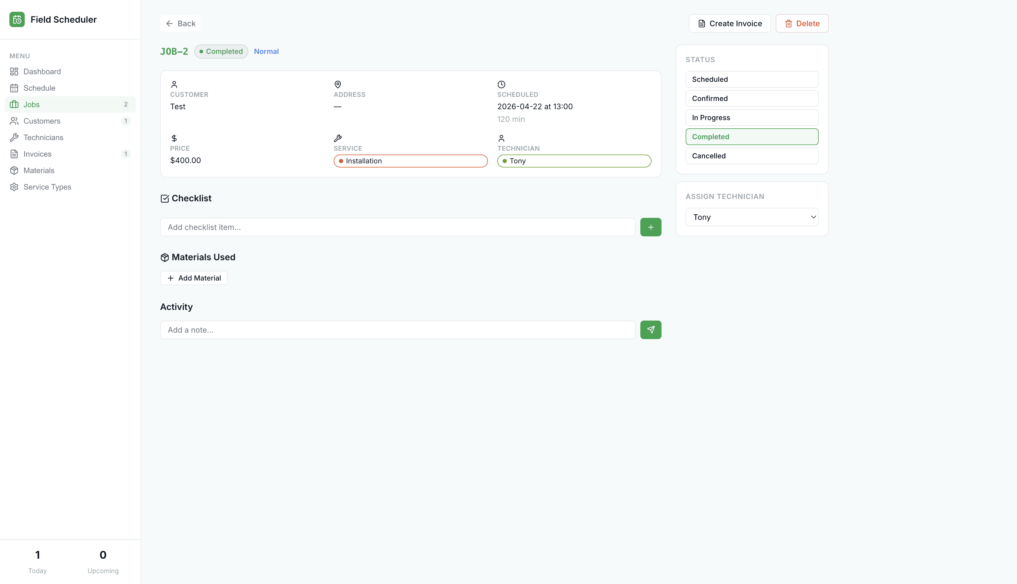Set job status to Confirmed
Viewport: 1017px width, 584px height.
click(751, 99)
